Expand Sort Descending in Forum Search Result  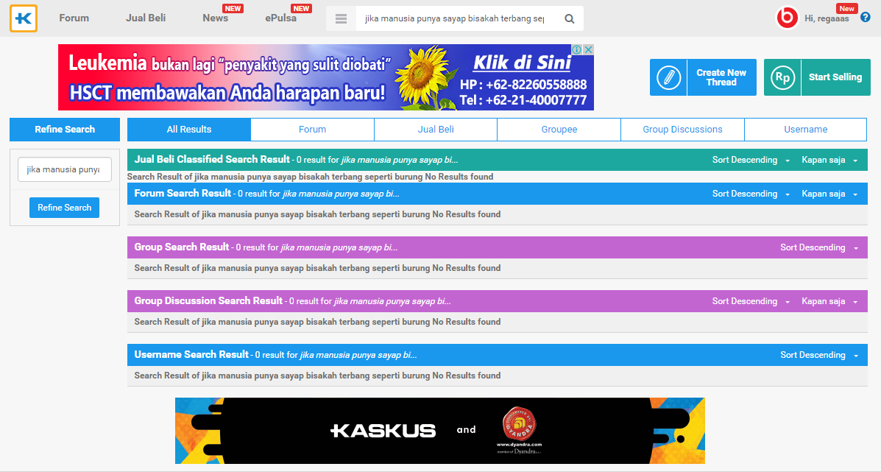click(x=751, y=194)
